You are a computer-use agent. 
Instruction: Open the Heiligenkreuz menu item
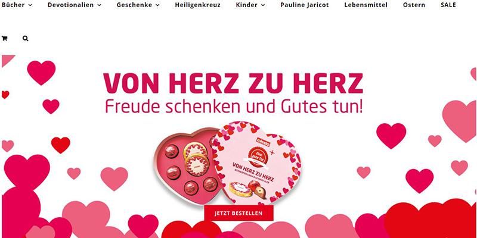click(198, 5)
